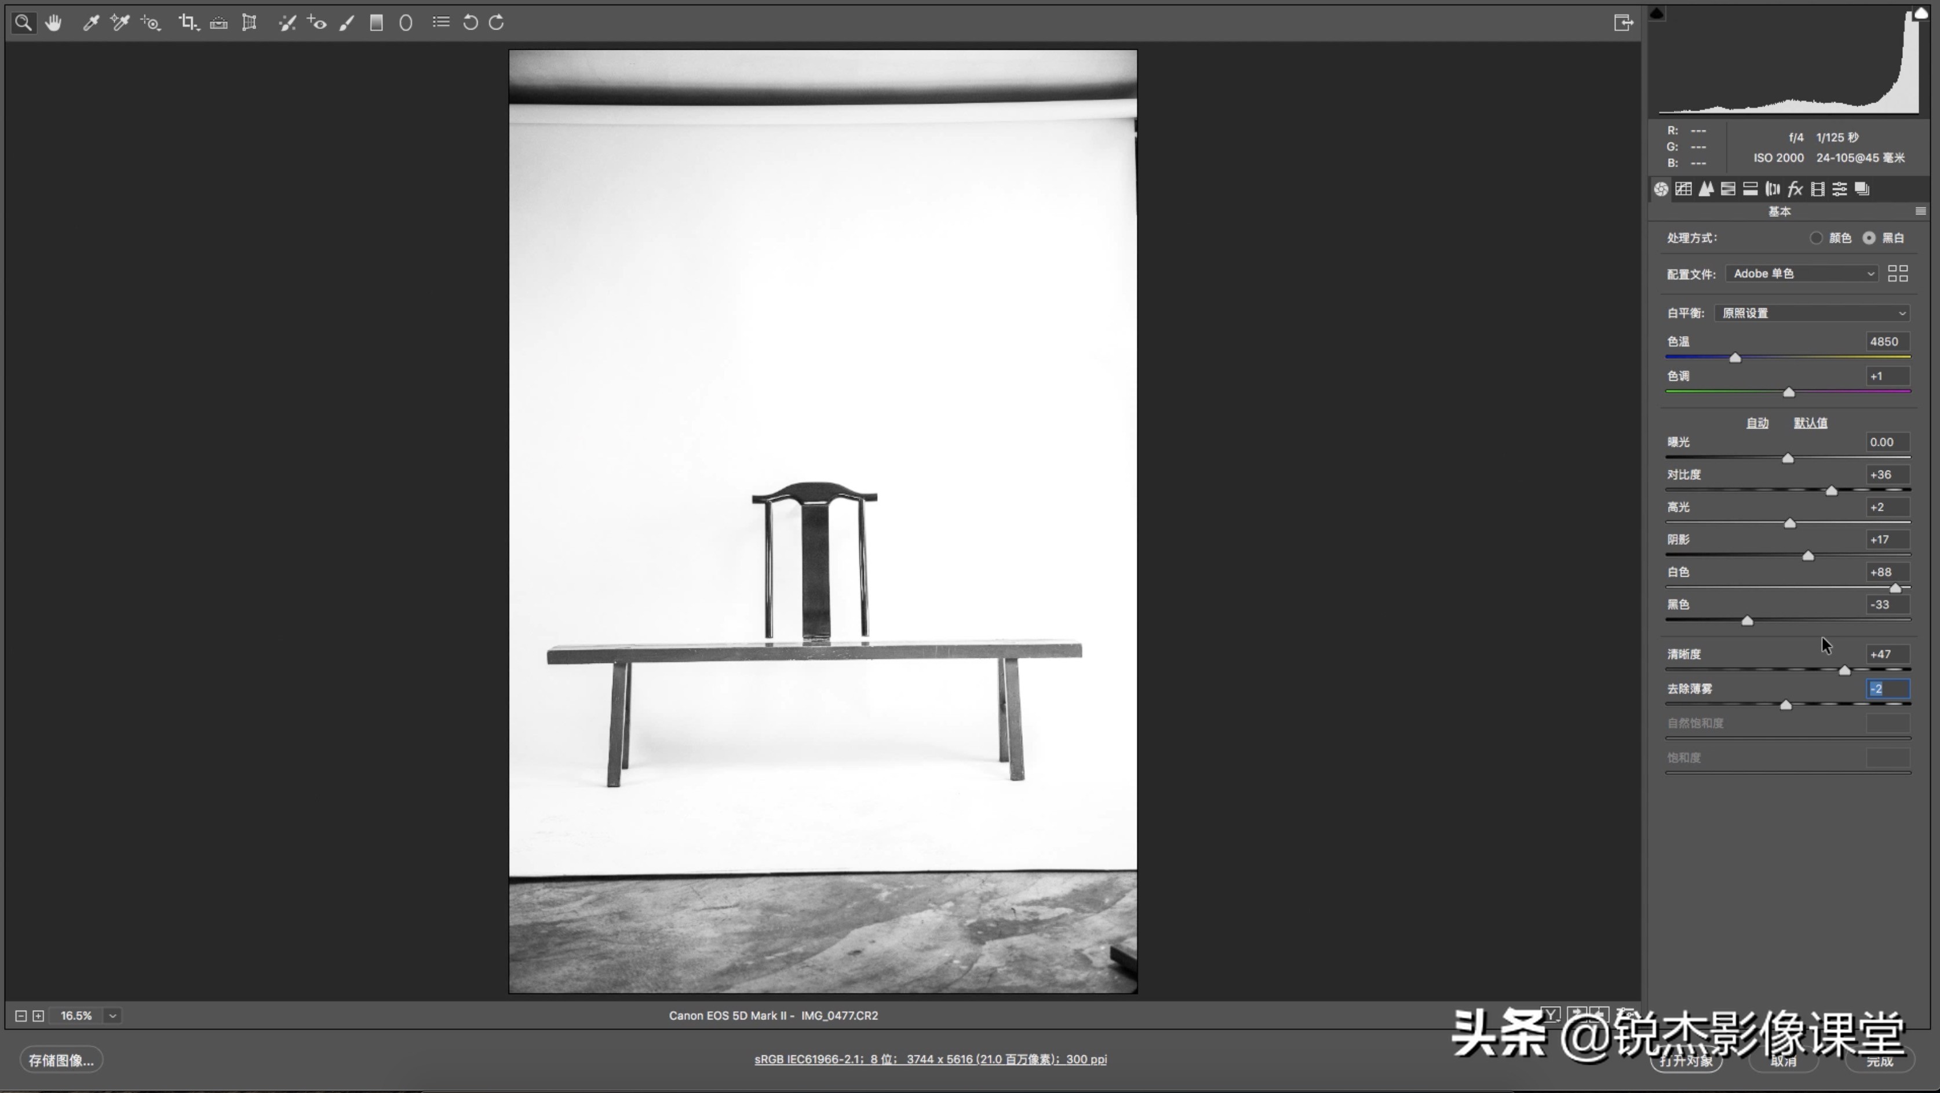Toggle the Red Eye removal tool
1940x1093 pixels.
coord(316,22)
